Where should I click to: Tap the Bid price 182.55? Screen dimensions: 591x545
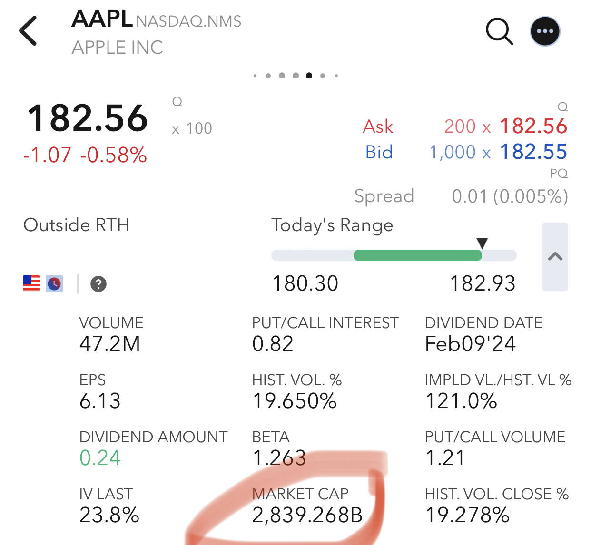[x=533, y=152]
